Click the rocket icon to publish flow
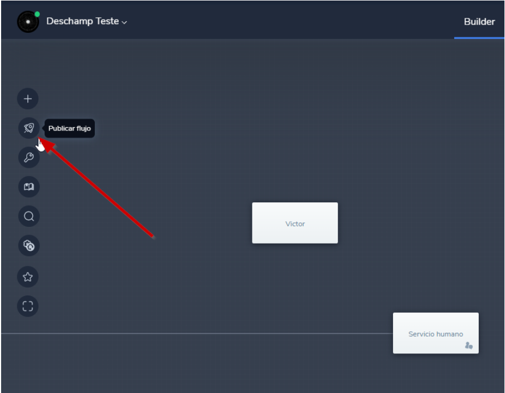 tap(28, 128)
